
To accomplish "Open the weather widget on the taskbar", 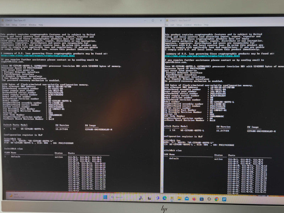I will coord(16,196).
